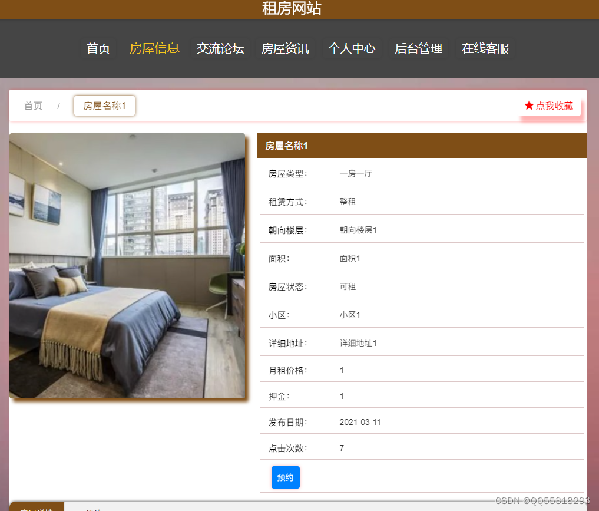This screenshot has height=511, width=599.
Task: Click the 房屋名称1 breadcrumb item
Action: coord(104,106)
